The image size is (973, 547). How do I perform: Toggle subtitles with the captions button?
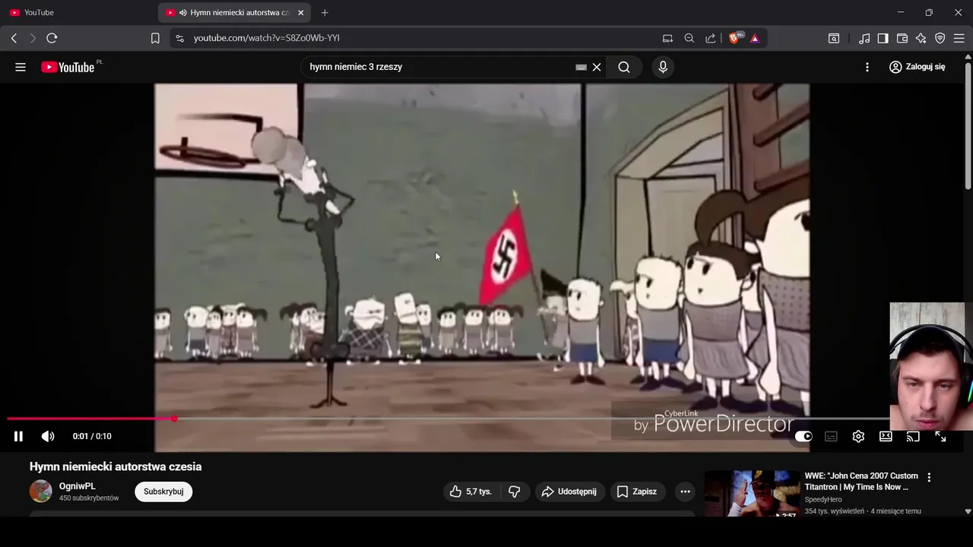831,436
